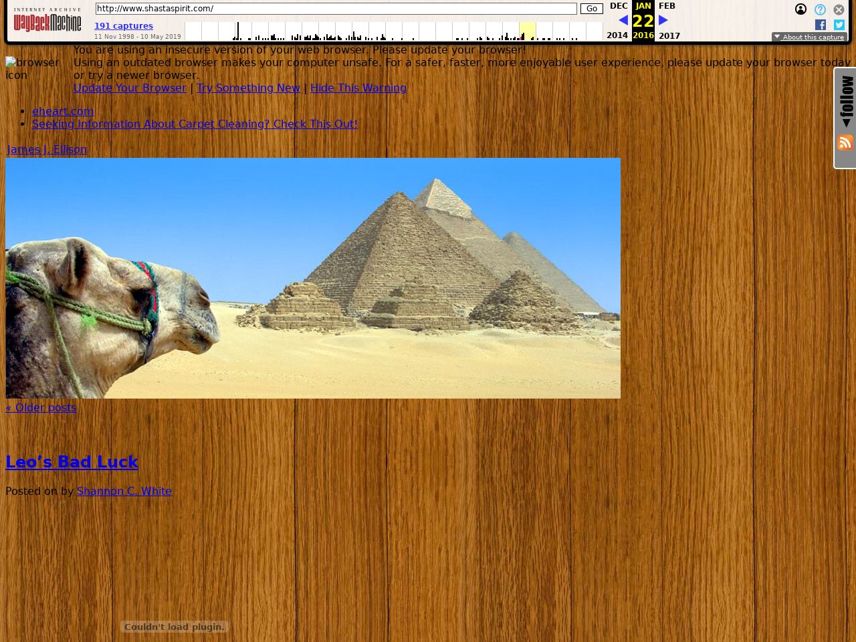Share capture on Twitter icon
This screenshot has height=642, width=856.
click(839, 25)
